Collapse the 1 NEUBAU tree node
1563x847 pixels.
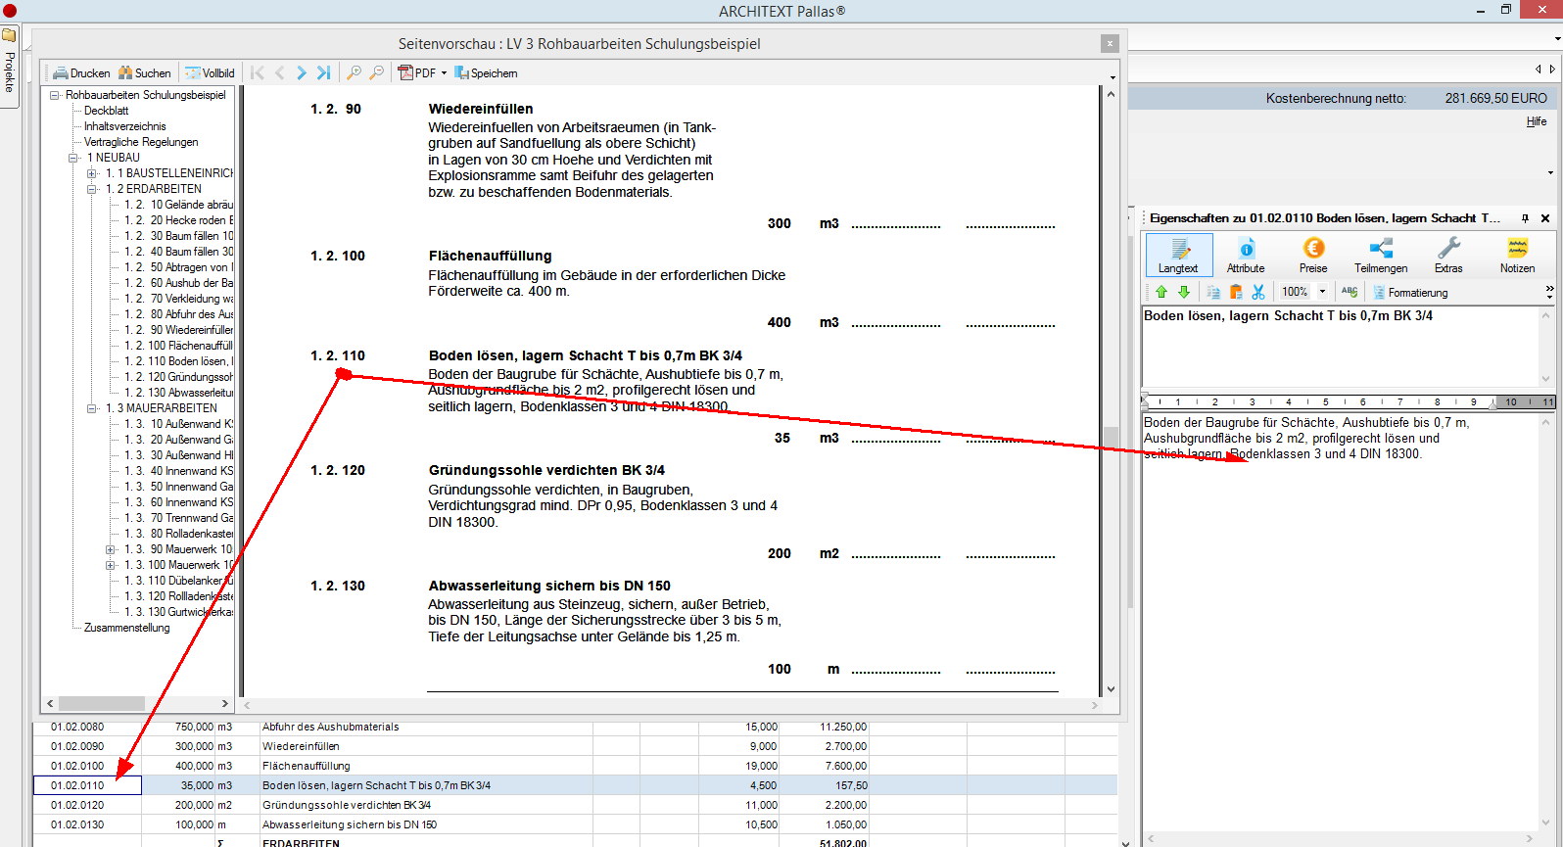(73, 158)
